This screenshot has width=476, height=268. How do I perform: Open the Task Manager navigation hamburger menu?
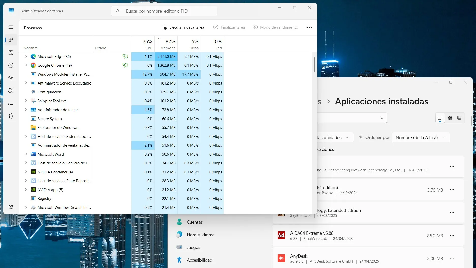[x=11, y=27]
